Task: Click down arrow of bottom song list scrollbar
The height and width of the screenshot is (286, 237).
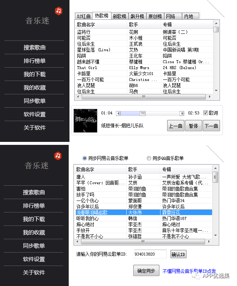Action: pyautogui.click(x=215, y=235)
